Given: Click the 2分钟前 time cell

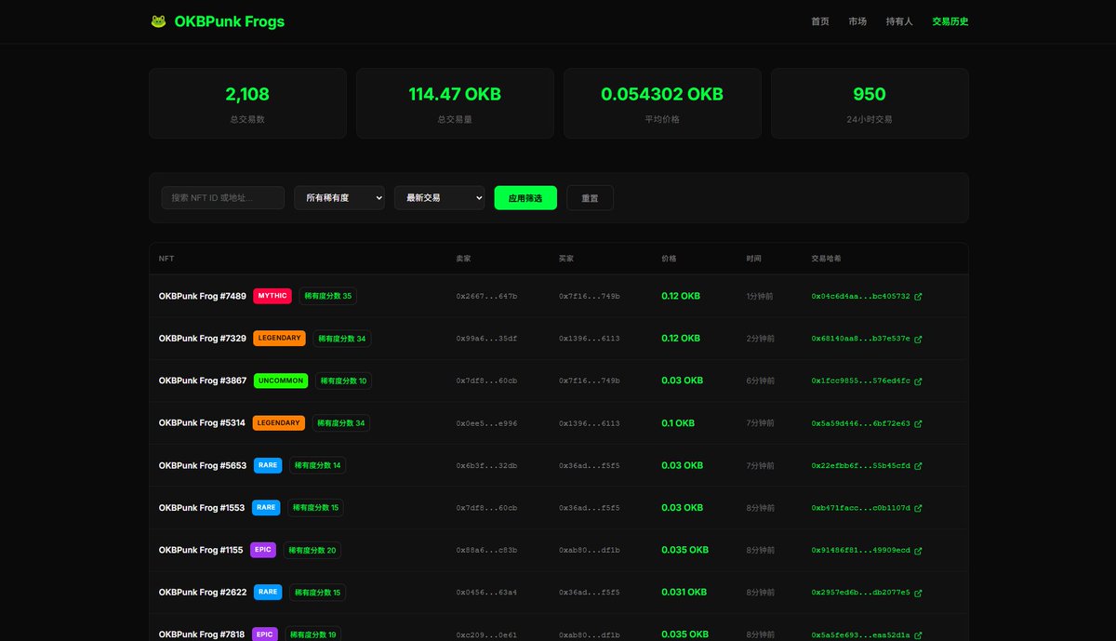Looking at the screenshot, I should (x=760, y=339).
